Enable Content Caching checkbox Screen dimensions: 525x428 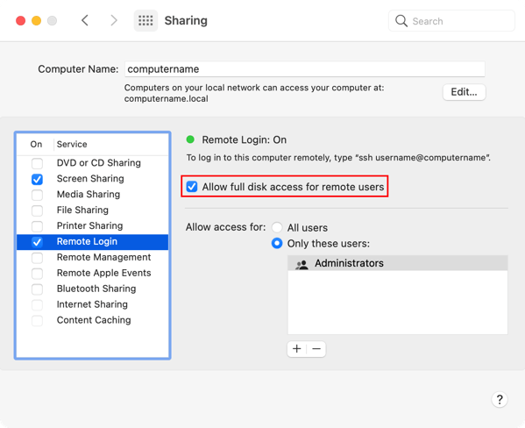click(x=37, y=321)
